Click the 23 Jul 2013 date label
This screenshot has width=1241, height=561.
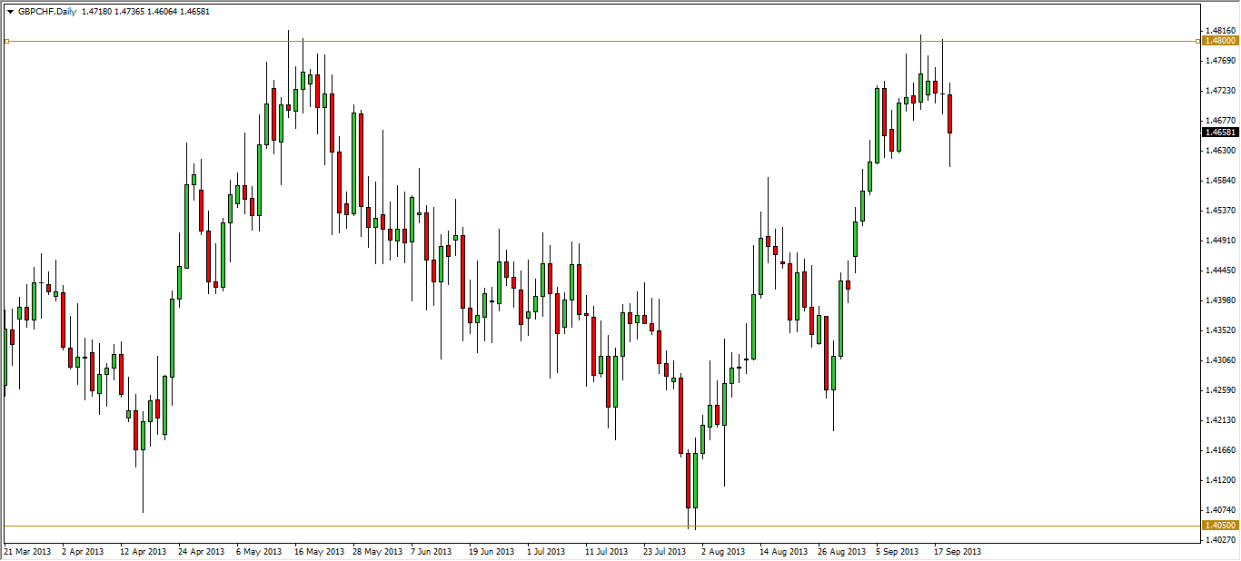tap(666, 551)
